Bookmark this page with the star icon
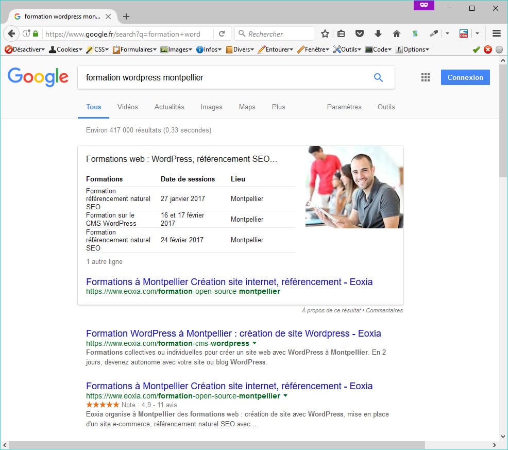This screenshot has height=450, width=508. 325,34
